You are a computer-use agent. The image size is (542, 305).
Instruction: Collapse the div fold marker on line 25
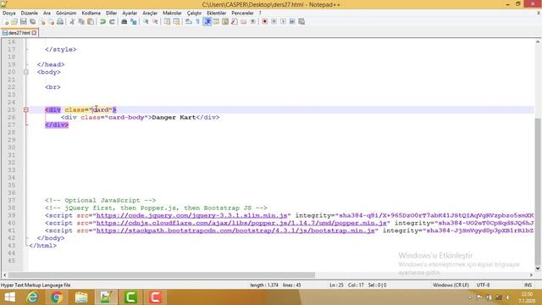coord(26,109)
